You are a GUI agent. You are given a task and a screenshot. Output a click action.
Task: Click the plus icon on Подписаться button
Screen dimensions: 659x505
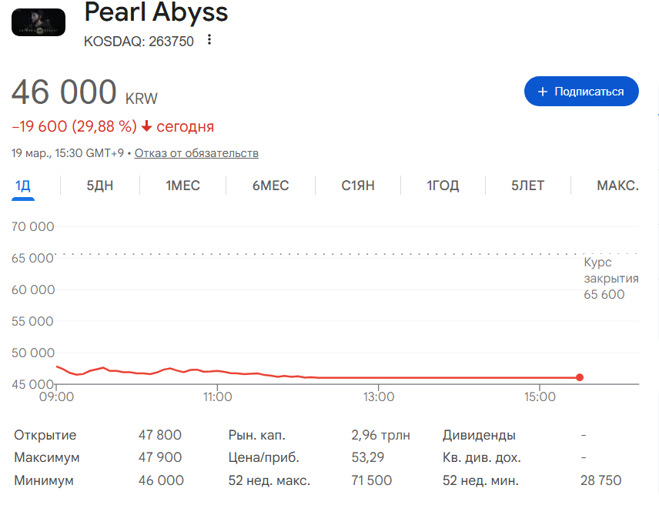[x=543, y=92]
